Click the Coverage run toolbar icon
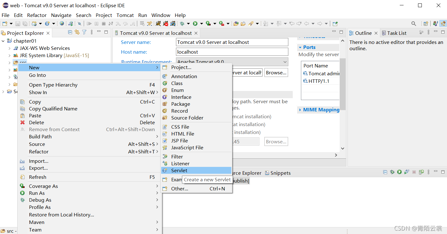Viewport: 447px width, 234px height. [208, 24]
